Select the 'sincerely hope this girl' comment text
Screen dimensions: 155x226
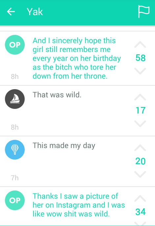point(77,58)
